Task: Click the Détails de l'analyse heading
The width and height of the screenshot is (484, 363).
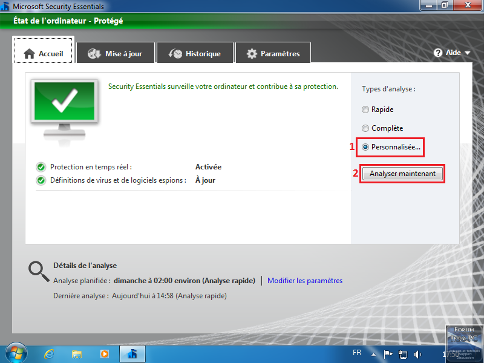Action: point(85,266)
